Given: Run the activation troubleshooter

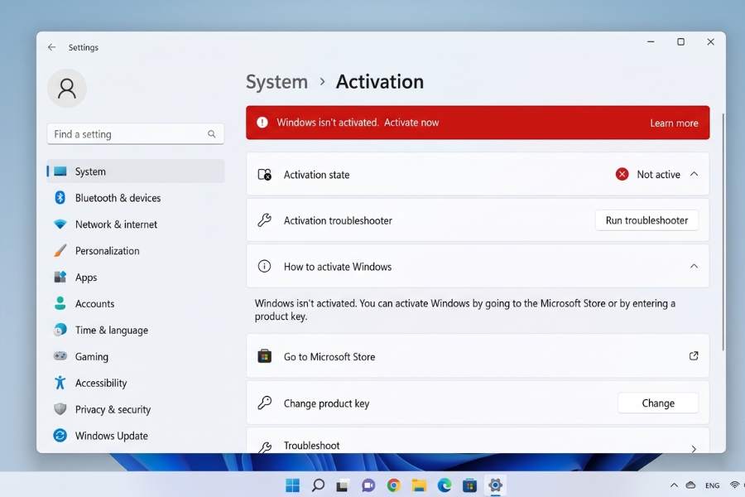Looking at the screenshot, I should (x=646, y=220).
